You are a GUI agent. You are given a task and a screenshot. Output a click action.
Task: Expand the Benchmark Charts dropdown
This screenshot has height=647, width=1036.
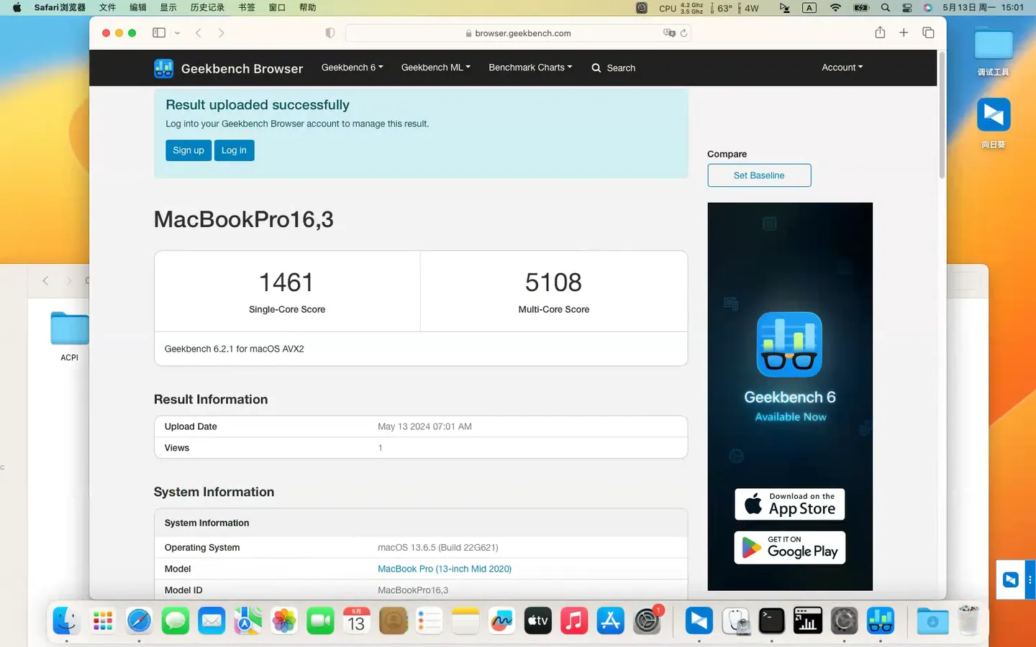coord(530,68)
